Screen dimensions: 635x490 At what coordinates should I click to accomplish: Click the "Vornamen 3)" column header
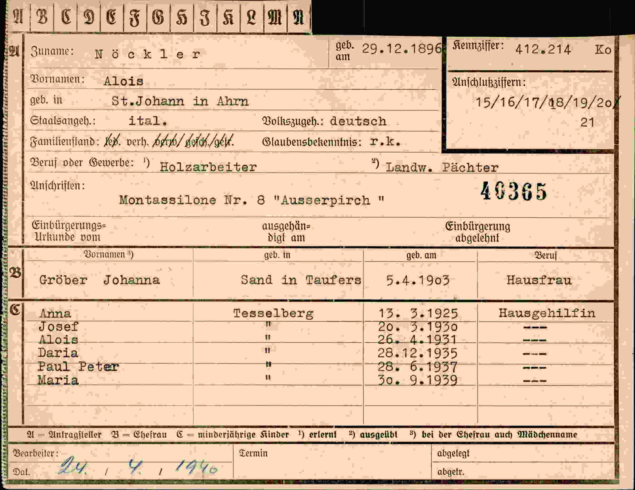coord(109,254)
